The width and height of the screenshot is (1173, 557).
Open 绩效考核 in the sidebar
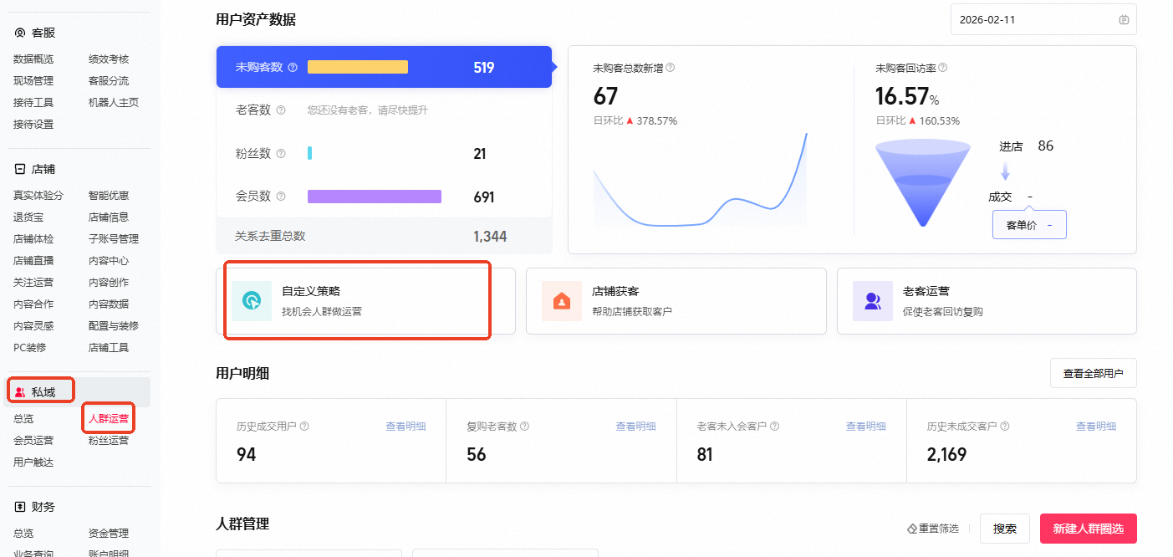[x=109, y=59]
